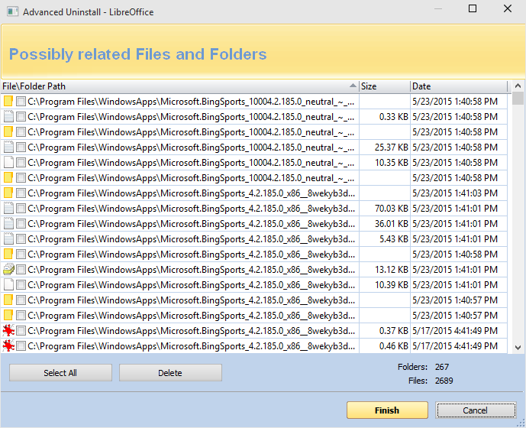Click the list scrollbar down arrow
Screen dimensions: 526x428
518,348
